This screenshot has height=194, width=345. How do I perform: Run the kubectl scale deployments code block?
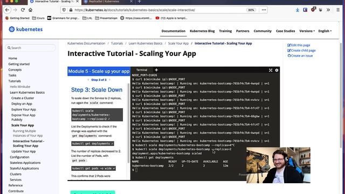(97, 115)
